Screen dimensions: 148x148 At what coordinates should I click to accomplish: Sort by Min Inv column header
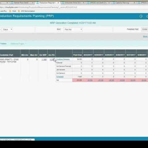tap(25, 55)
